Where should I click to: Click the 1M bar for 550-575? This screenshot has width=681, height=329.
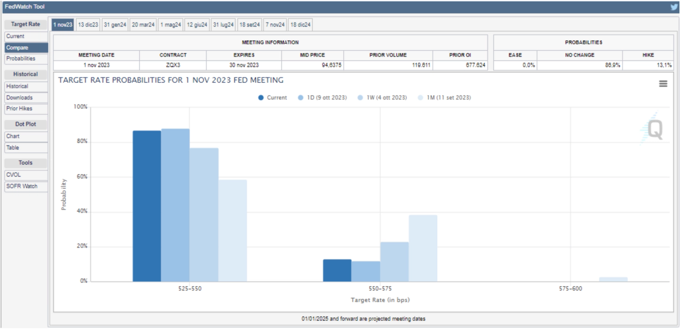click(423, 248)
